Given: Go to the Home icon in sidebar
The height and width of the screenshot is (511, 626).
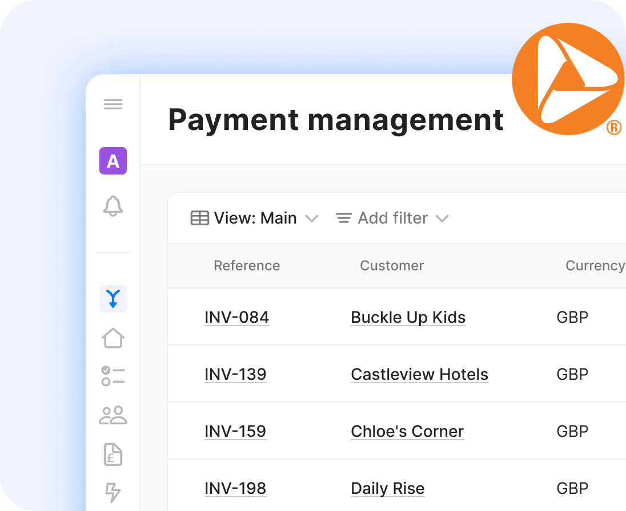Looking at the screenshot, I should tap(113, 338).
